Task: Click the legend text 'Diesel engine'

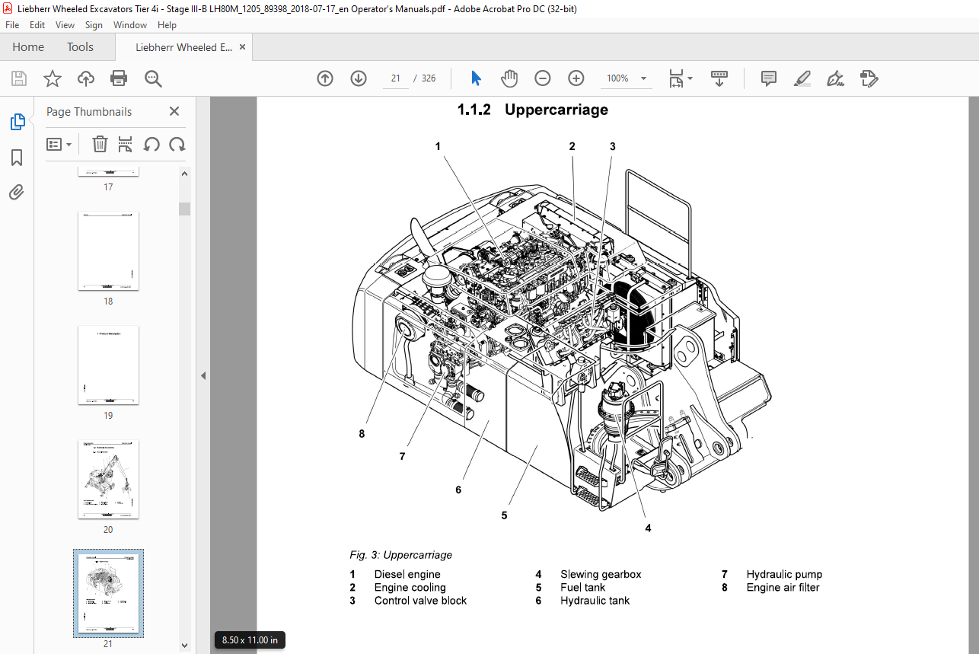Action: (x=407, y=575)
